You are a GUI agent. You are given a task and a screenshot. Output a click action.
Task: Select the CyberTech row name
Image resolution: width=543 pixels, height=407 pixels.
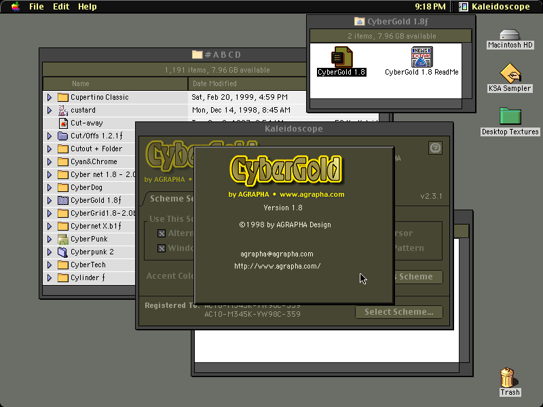[x=88, y=265]
